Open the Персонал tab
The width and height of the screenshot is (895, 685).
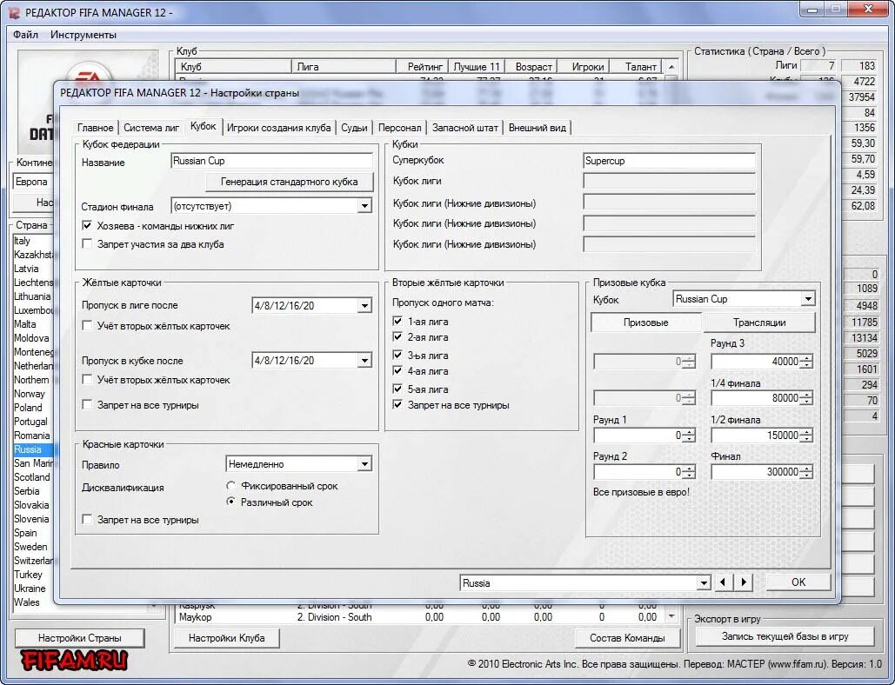click(x=399, y=128)
